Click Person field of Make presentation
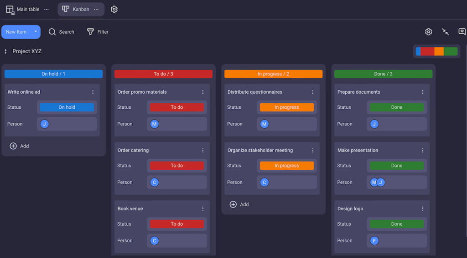 coord(397,182)
